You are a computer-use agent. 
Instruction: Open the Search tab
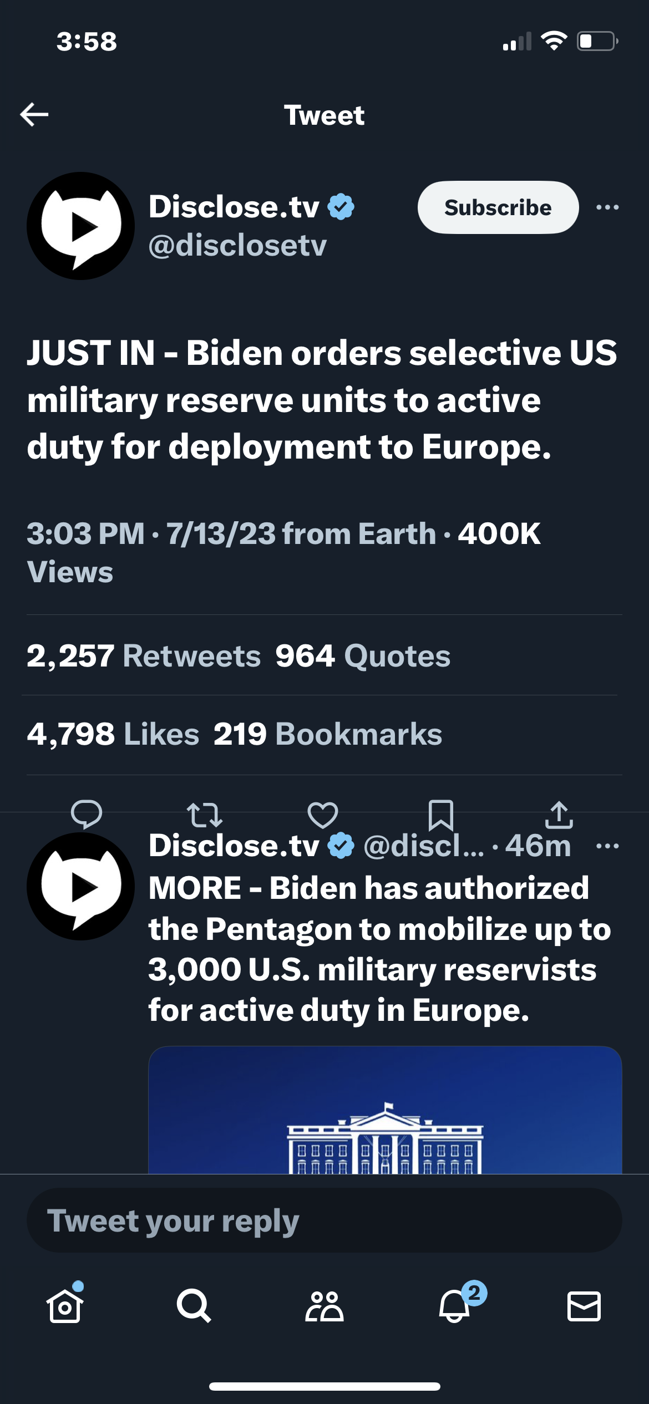(x=194, y=1306)
